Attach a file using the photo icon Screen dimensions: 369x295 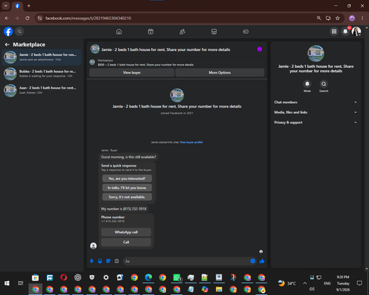[100, 261]
